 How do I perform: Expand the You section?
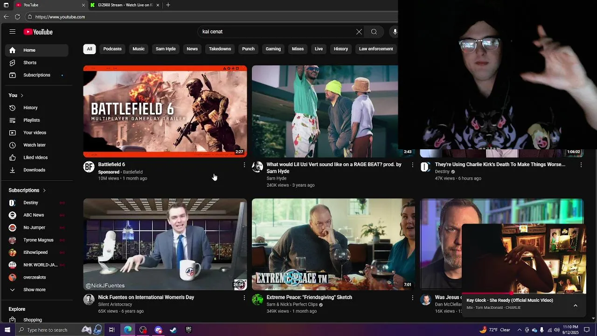point(16,95)
